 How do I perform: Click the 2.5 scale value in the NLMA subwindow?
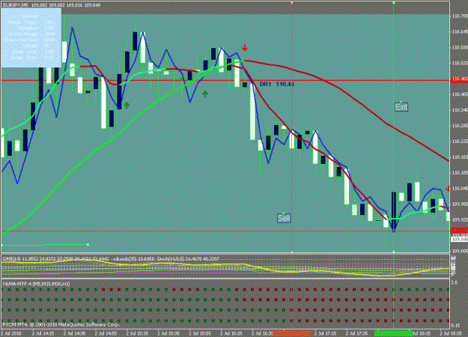[453, 282]
